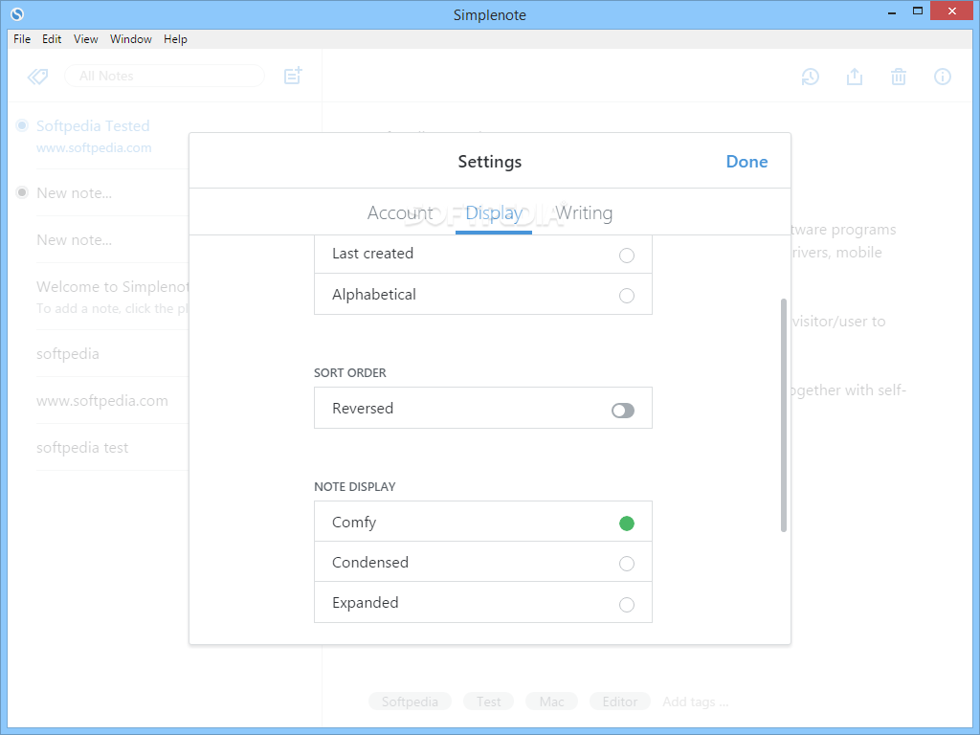Open the Welcome to Simplenote note
Screen dimensions: 980x735
click(x=113, y=297)
